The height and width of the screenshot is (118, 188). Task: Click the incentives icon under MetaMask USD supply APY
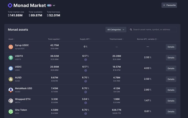coord(86,92)
